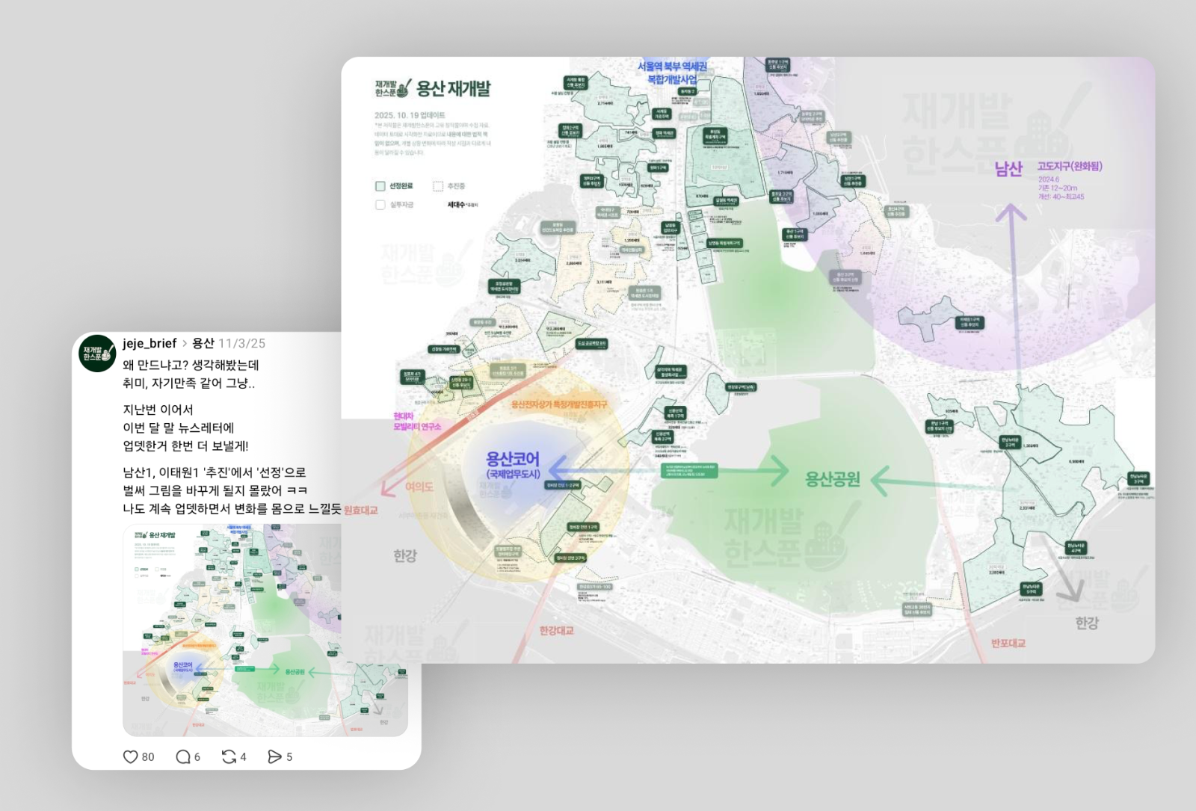Image resolution: width=1196 pixels, height=811 pixels.
Task: Click the 반포대교 bridge label
Action: [1008, 643]
